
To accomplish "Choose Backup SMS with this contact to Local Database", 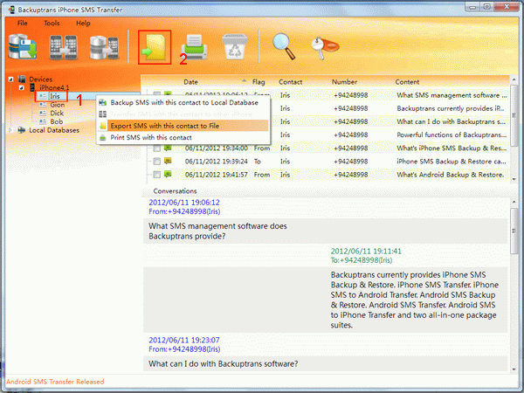I will (x=183, y=102).
